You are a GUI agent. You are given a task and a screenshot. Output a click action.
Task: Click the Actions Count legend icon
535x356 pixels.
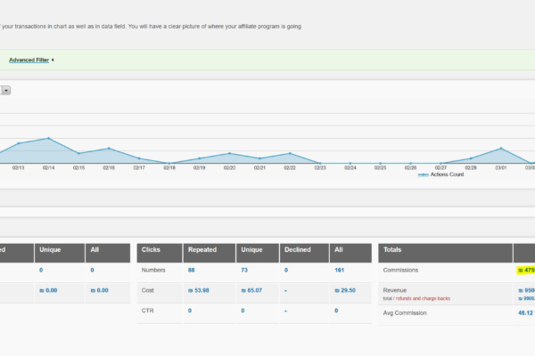tap(424, 174)
